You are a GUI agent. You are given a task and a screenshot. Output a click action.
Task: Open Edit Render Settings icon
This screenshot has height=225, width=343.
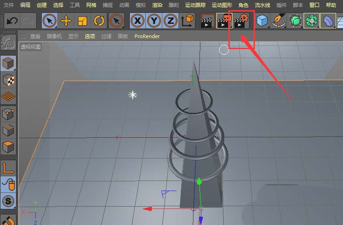240,21
